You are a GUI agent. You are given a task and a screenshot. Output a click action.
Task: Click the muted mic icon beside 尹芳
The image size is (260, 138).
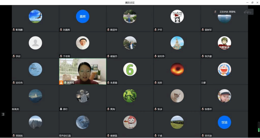156,30
